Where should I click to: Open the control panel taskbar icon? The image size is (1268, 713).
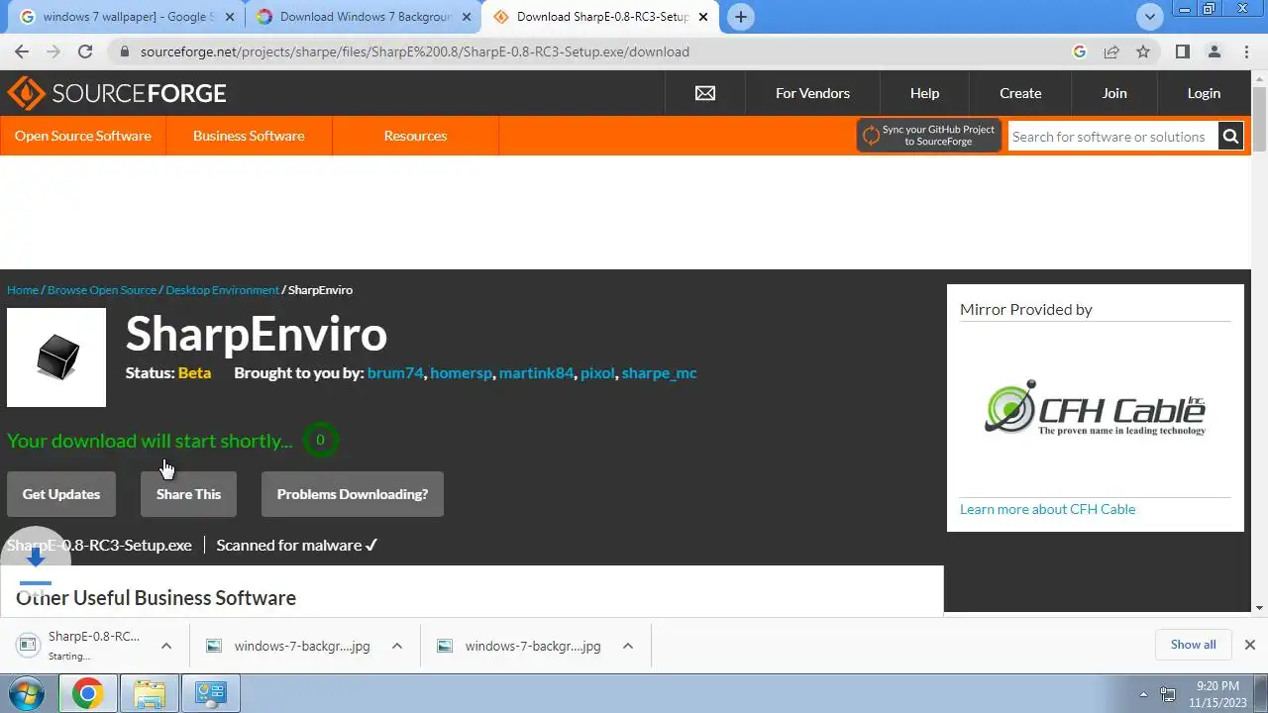[x=210, y=693]
